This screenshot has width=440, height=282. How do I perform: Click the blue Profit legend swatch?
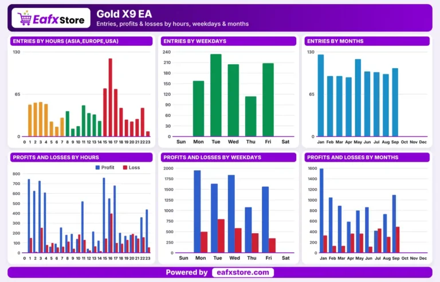pos(97,167)
